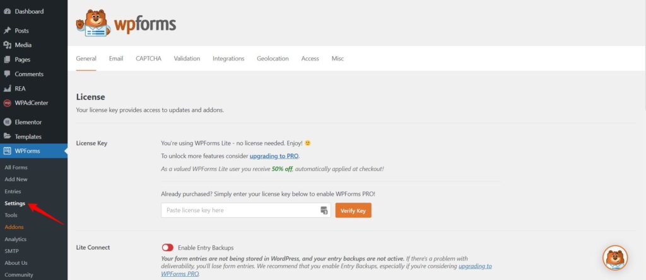The image size is (646, 280).
Task: Follow the upgrading to PRO link under License Key
Action: point(274,156)
